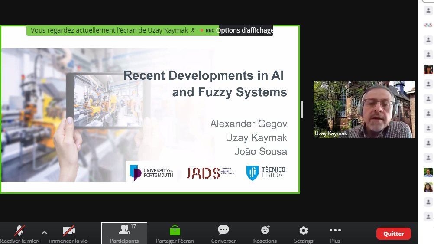Click the avatar photo of the man in the blue shirt

428,172
